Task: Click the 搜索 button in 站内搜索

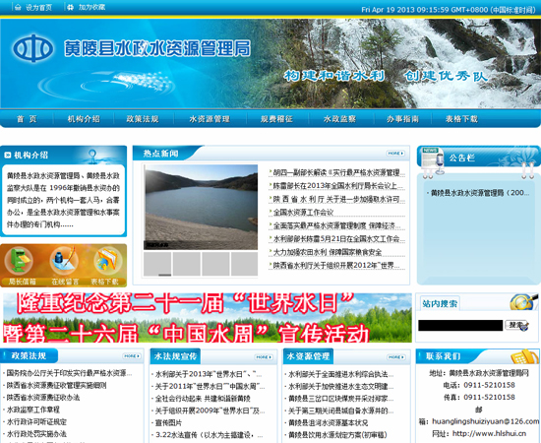Action: 516,325
